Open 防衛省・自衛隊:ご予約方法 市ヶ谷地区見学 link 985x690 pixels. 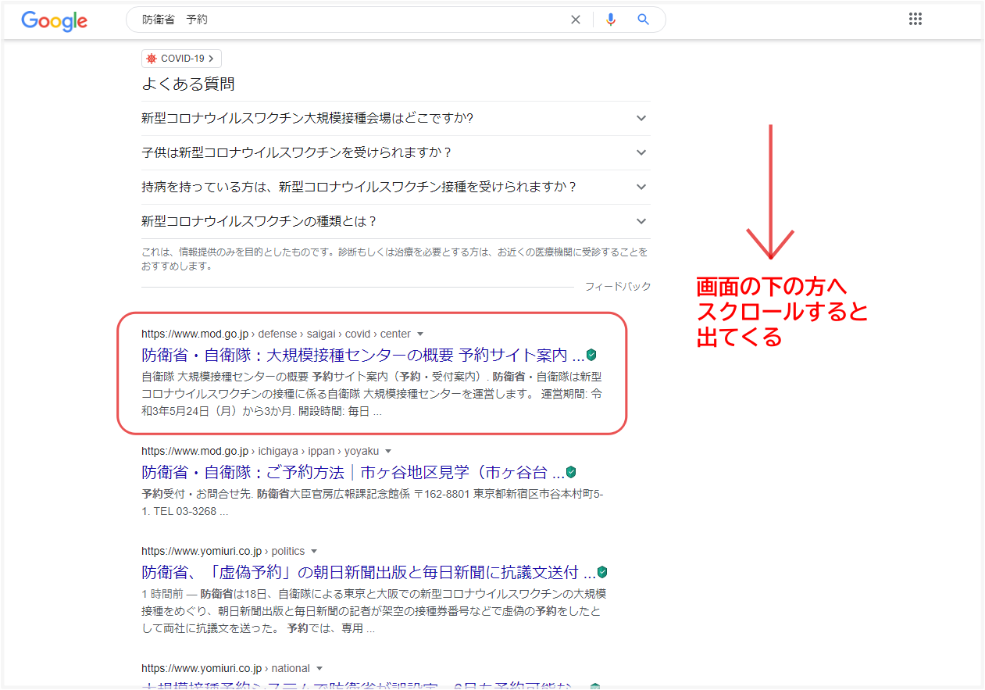pos(353,472)
